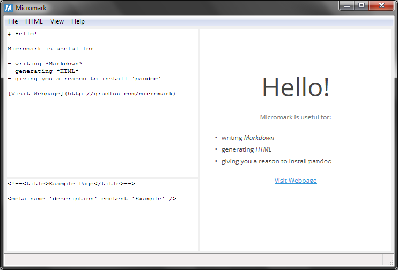Minimize the Micromark window

pyautogui.click(x=347, y=6)
